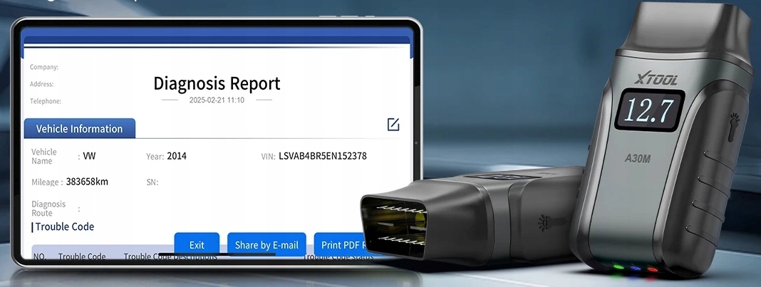
Task: Click the date 2025-02-21 11:10
Action: click(217, 100)
